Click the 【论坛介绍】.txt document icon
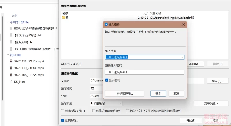Image resolution: width=231 pixels, height=126 pixels. [x=11, y=42]
